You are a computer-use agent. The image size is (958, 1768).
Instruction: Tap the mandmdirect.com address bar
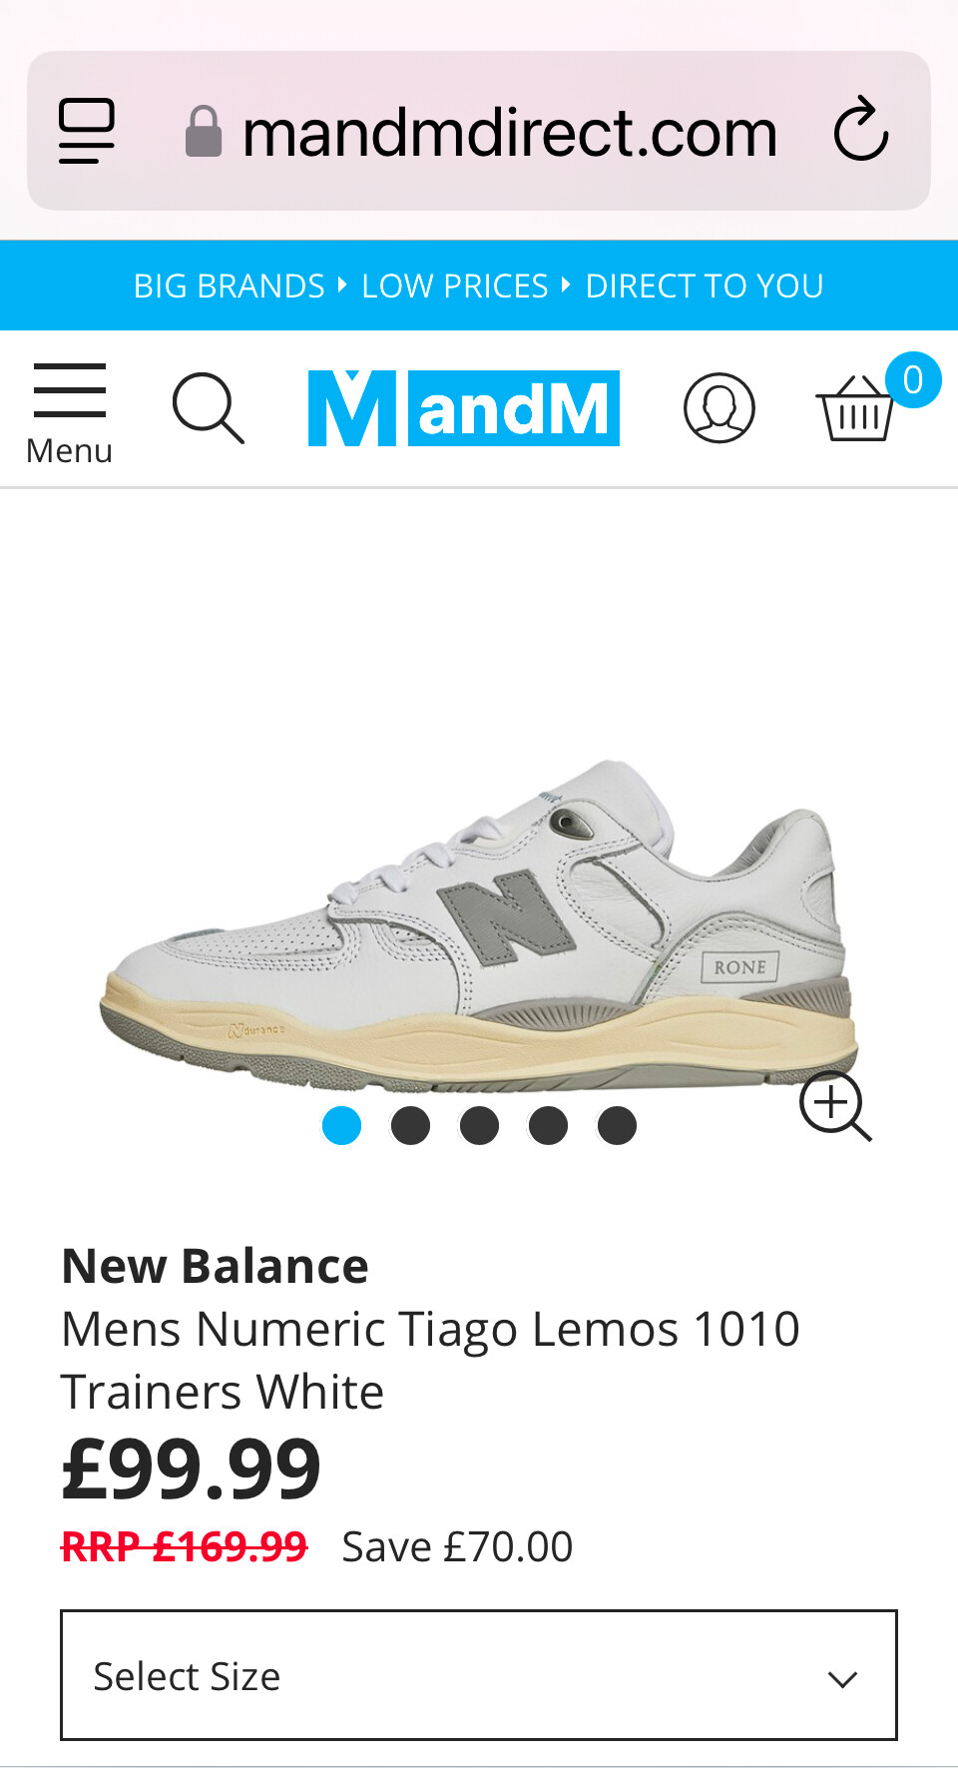tap(479, 131)
